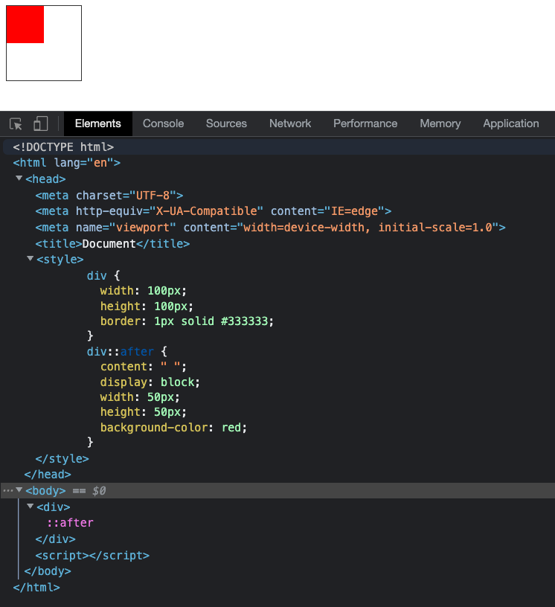Select the closing </html> tag
The width and height of the screenshot is (555, 607).
pyautogui.click(x=36, y=588)
